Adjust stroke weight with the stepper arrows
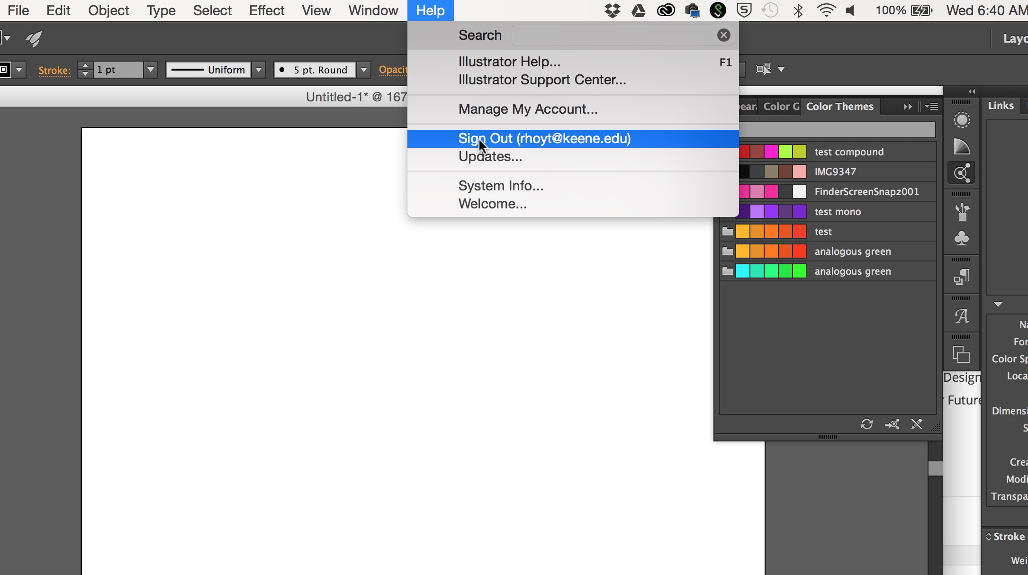This screenshot has height=575, width=1028. coord(85,70)
